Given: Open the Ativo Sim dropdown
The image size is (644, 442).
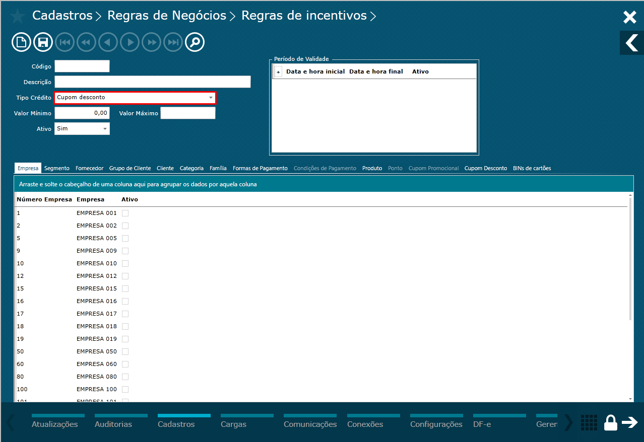Looking at the screenshot, I should (82, 129).
